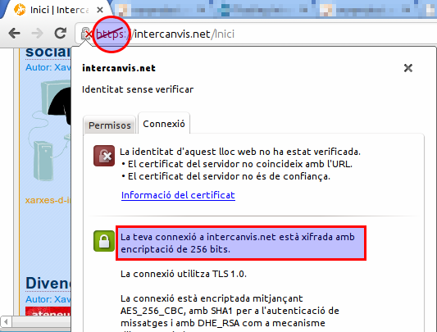Viewport: 437px width, 332px height.
Task: Click the broken padlock icon in address bar
Action: [x=87, y=34]
